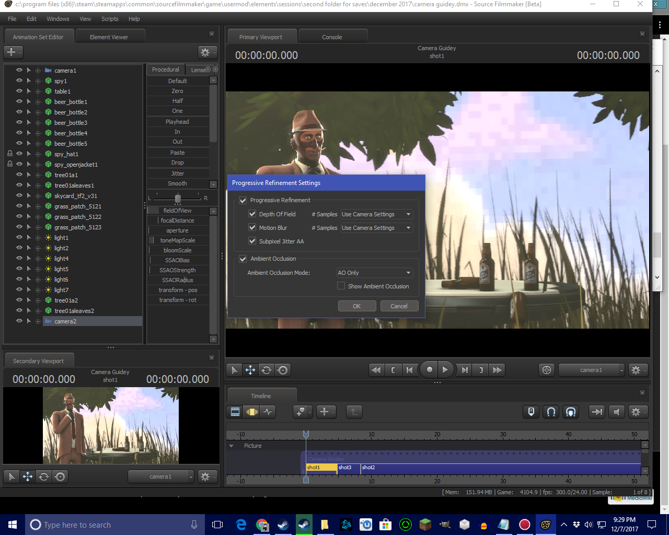The height and width of the screenshot is (535, 669).
Task: Click the Jitter preset button
Action: pos(178,173)
